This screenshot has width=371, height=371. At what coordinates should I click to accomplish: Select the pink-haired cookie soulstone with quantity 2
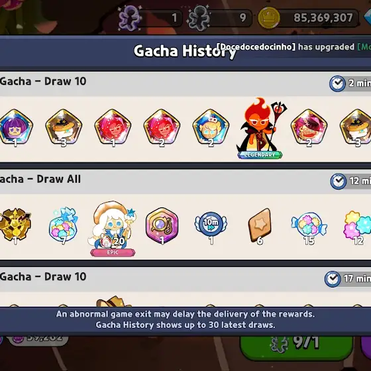tap(309, 128)
